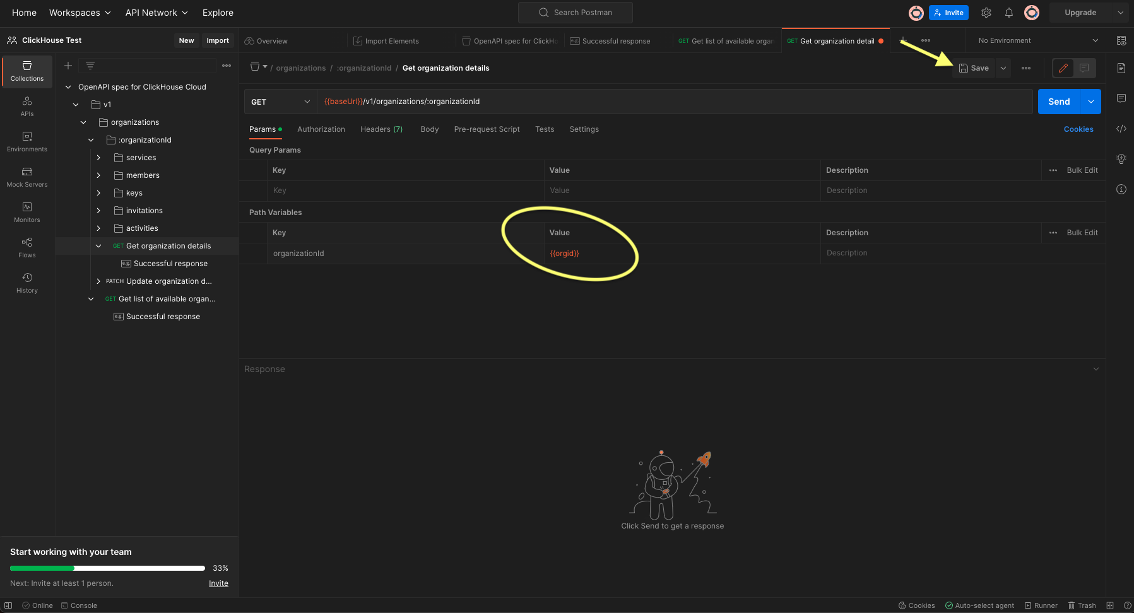Click the Invite link under team progress
Image resolution: width=1134 pixels, height=613 pixels.
[x=218, y=583]
